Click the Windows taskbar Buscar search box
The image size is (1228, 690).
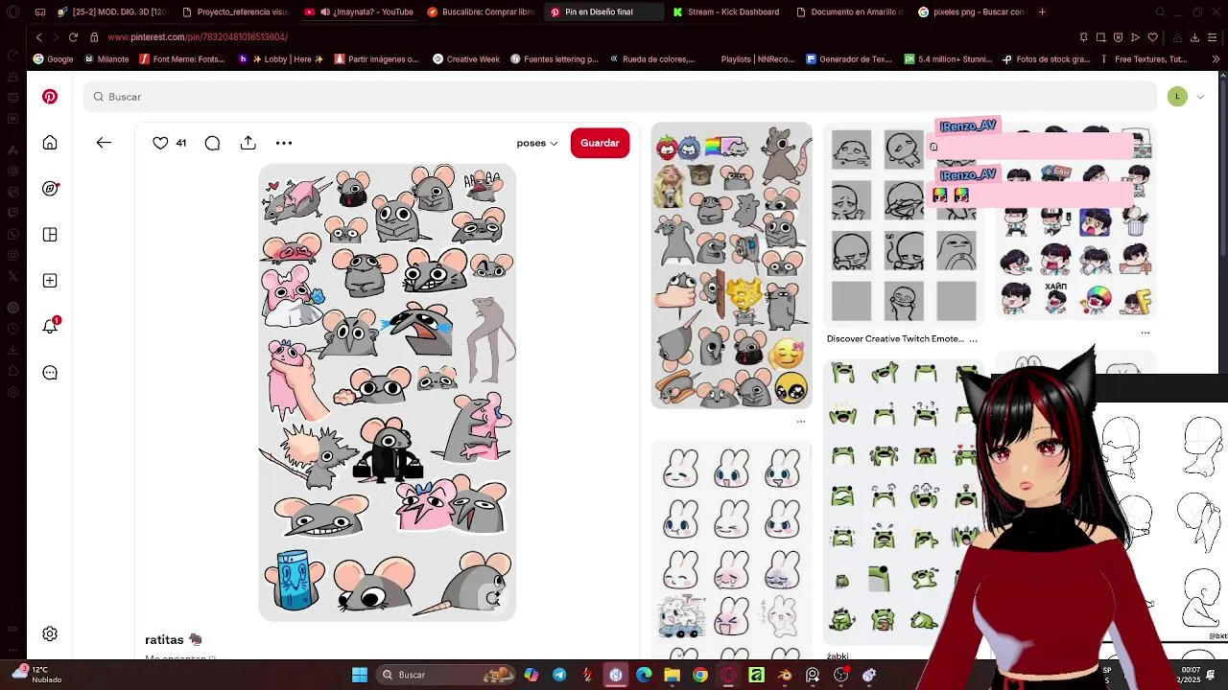point(446,675)
